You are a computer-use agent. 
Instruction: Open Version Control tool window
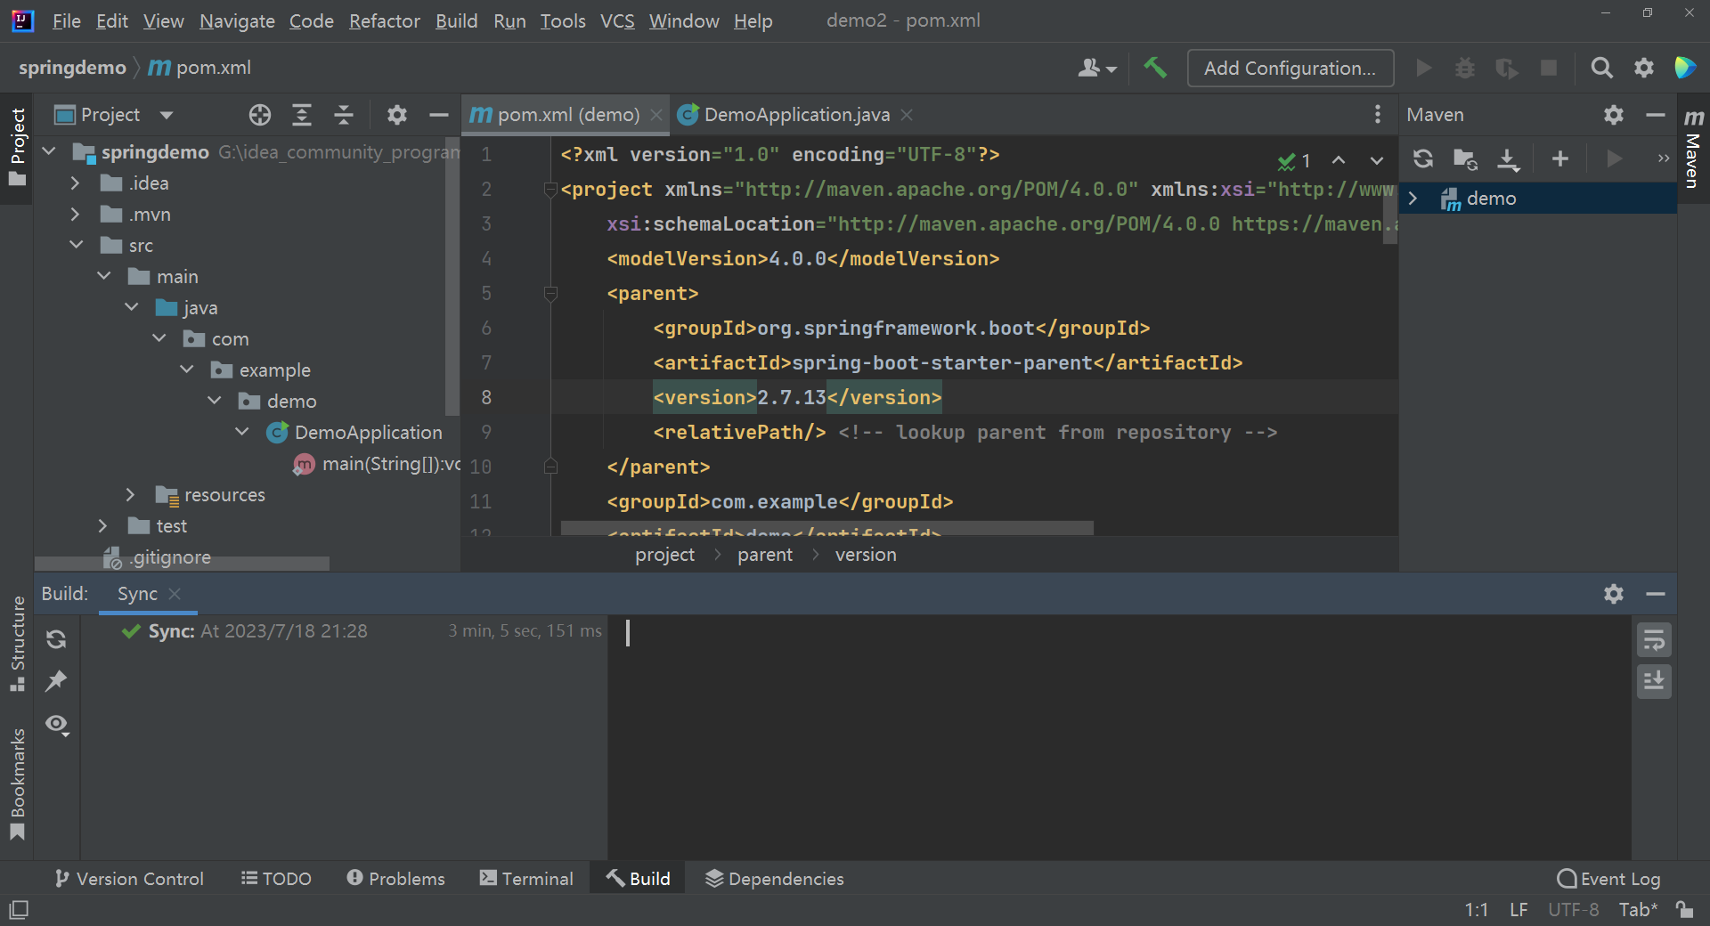128,879
